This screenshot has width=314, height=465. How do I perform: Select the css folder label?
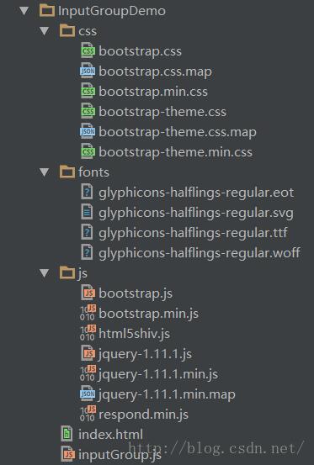(88, 31)
